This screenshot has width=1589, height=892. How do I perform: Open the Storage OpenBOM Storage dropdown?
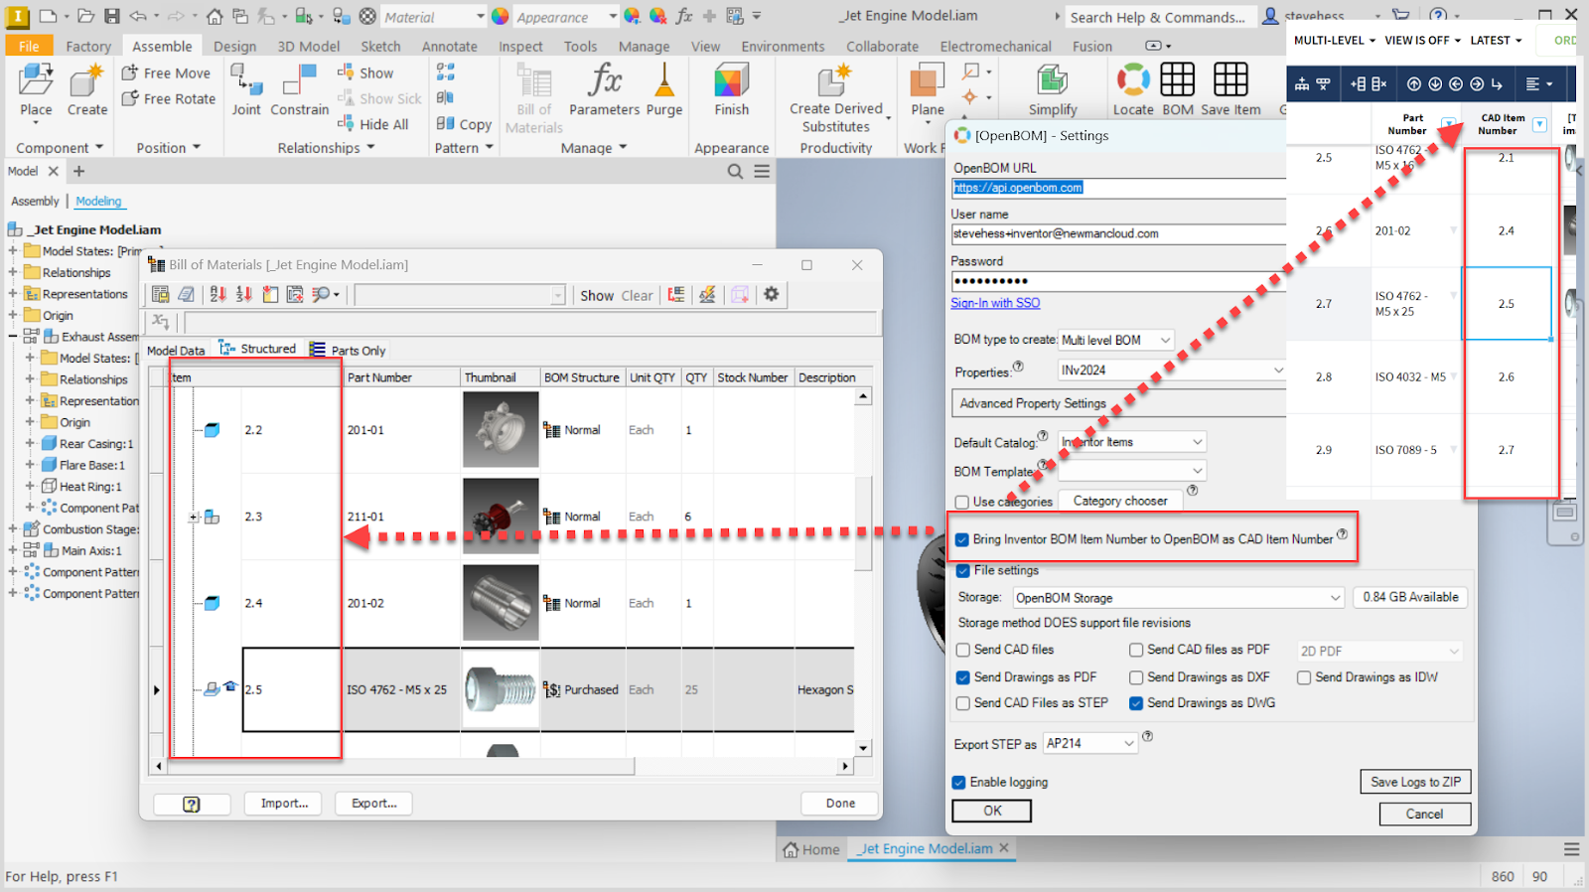[x=1178, y=598]
